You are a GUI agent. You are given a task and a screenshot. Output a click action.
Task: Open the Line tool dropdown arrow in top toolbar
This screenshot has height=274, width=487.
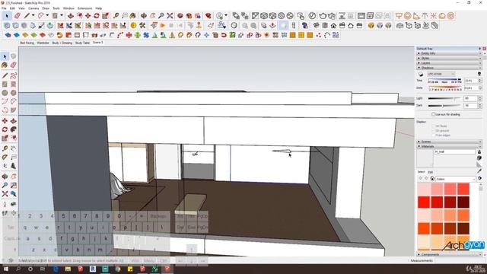pos(33,15)
